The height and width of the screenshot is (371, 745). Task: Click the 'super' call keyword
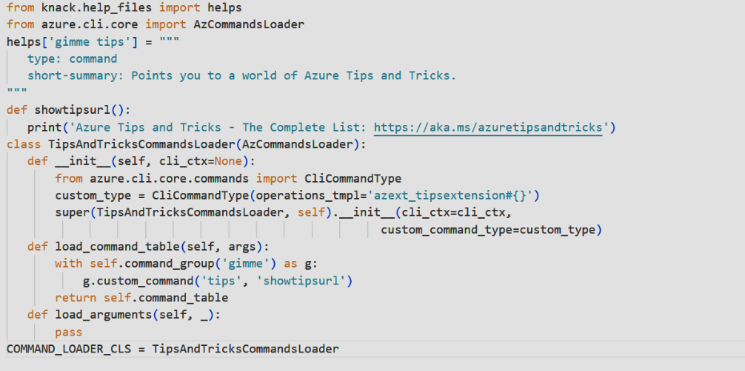[73, 213]
